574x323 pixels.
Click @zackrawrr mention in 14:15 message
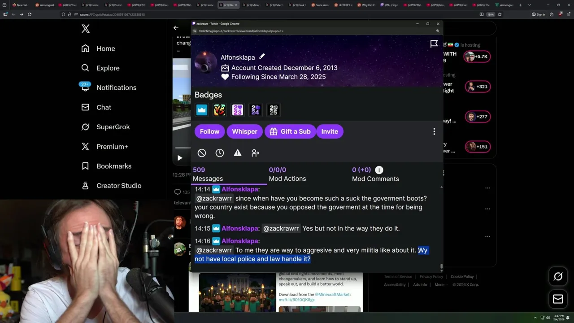tap(281, 228)
